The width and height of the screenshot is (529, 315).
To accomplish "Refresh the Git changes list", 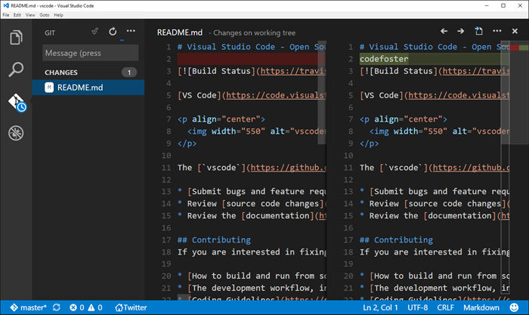I will tap(113, 32).
